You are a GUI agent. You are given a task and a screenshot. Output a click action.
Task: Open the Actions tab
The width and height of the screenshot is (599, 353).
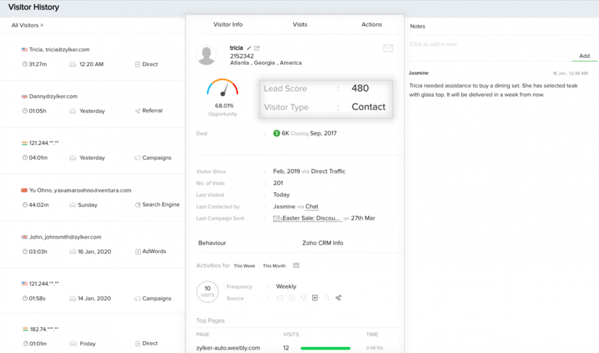(371, 25)
